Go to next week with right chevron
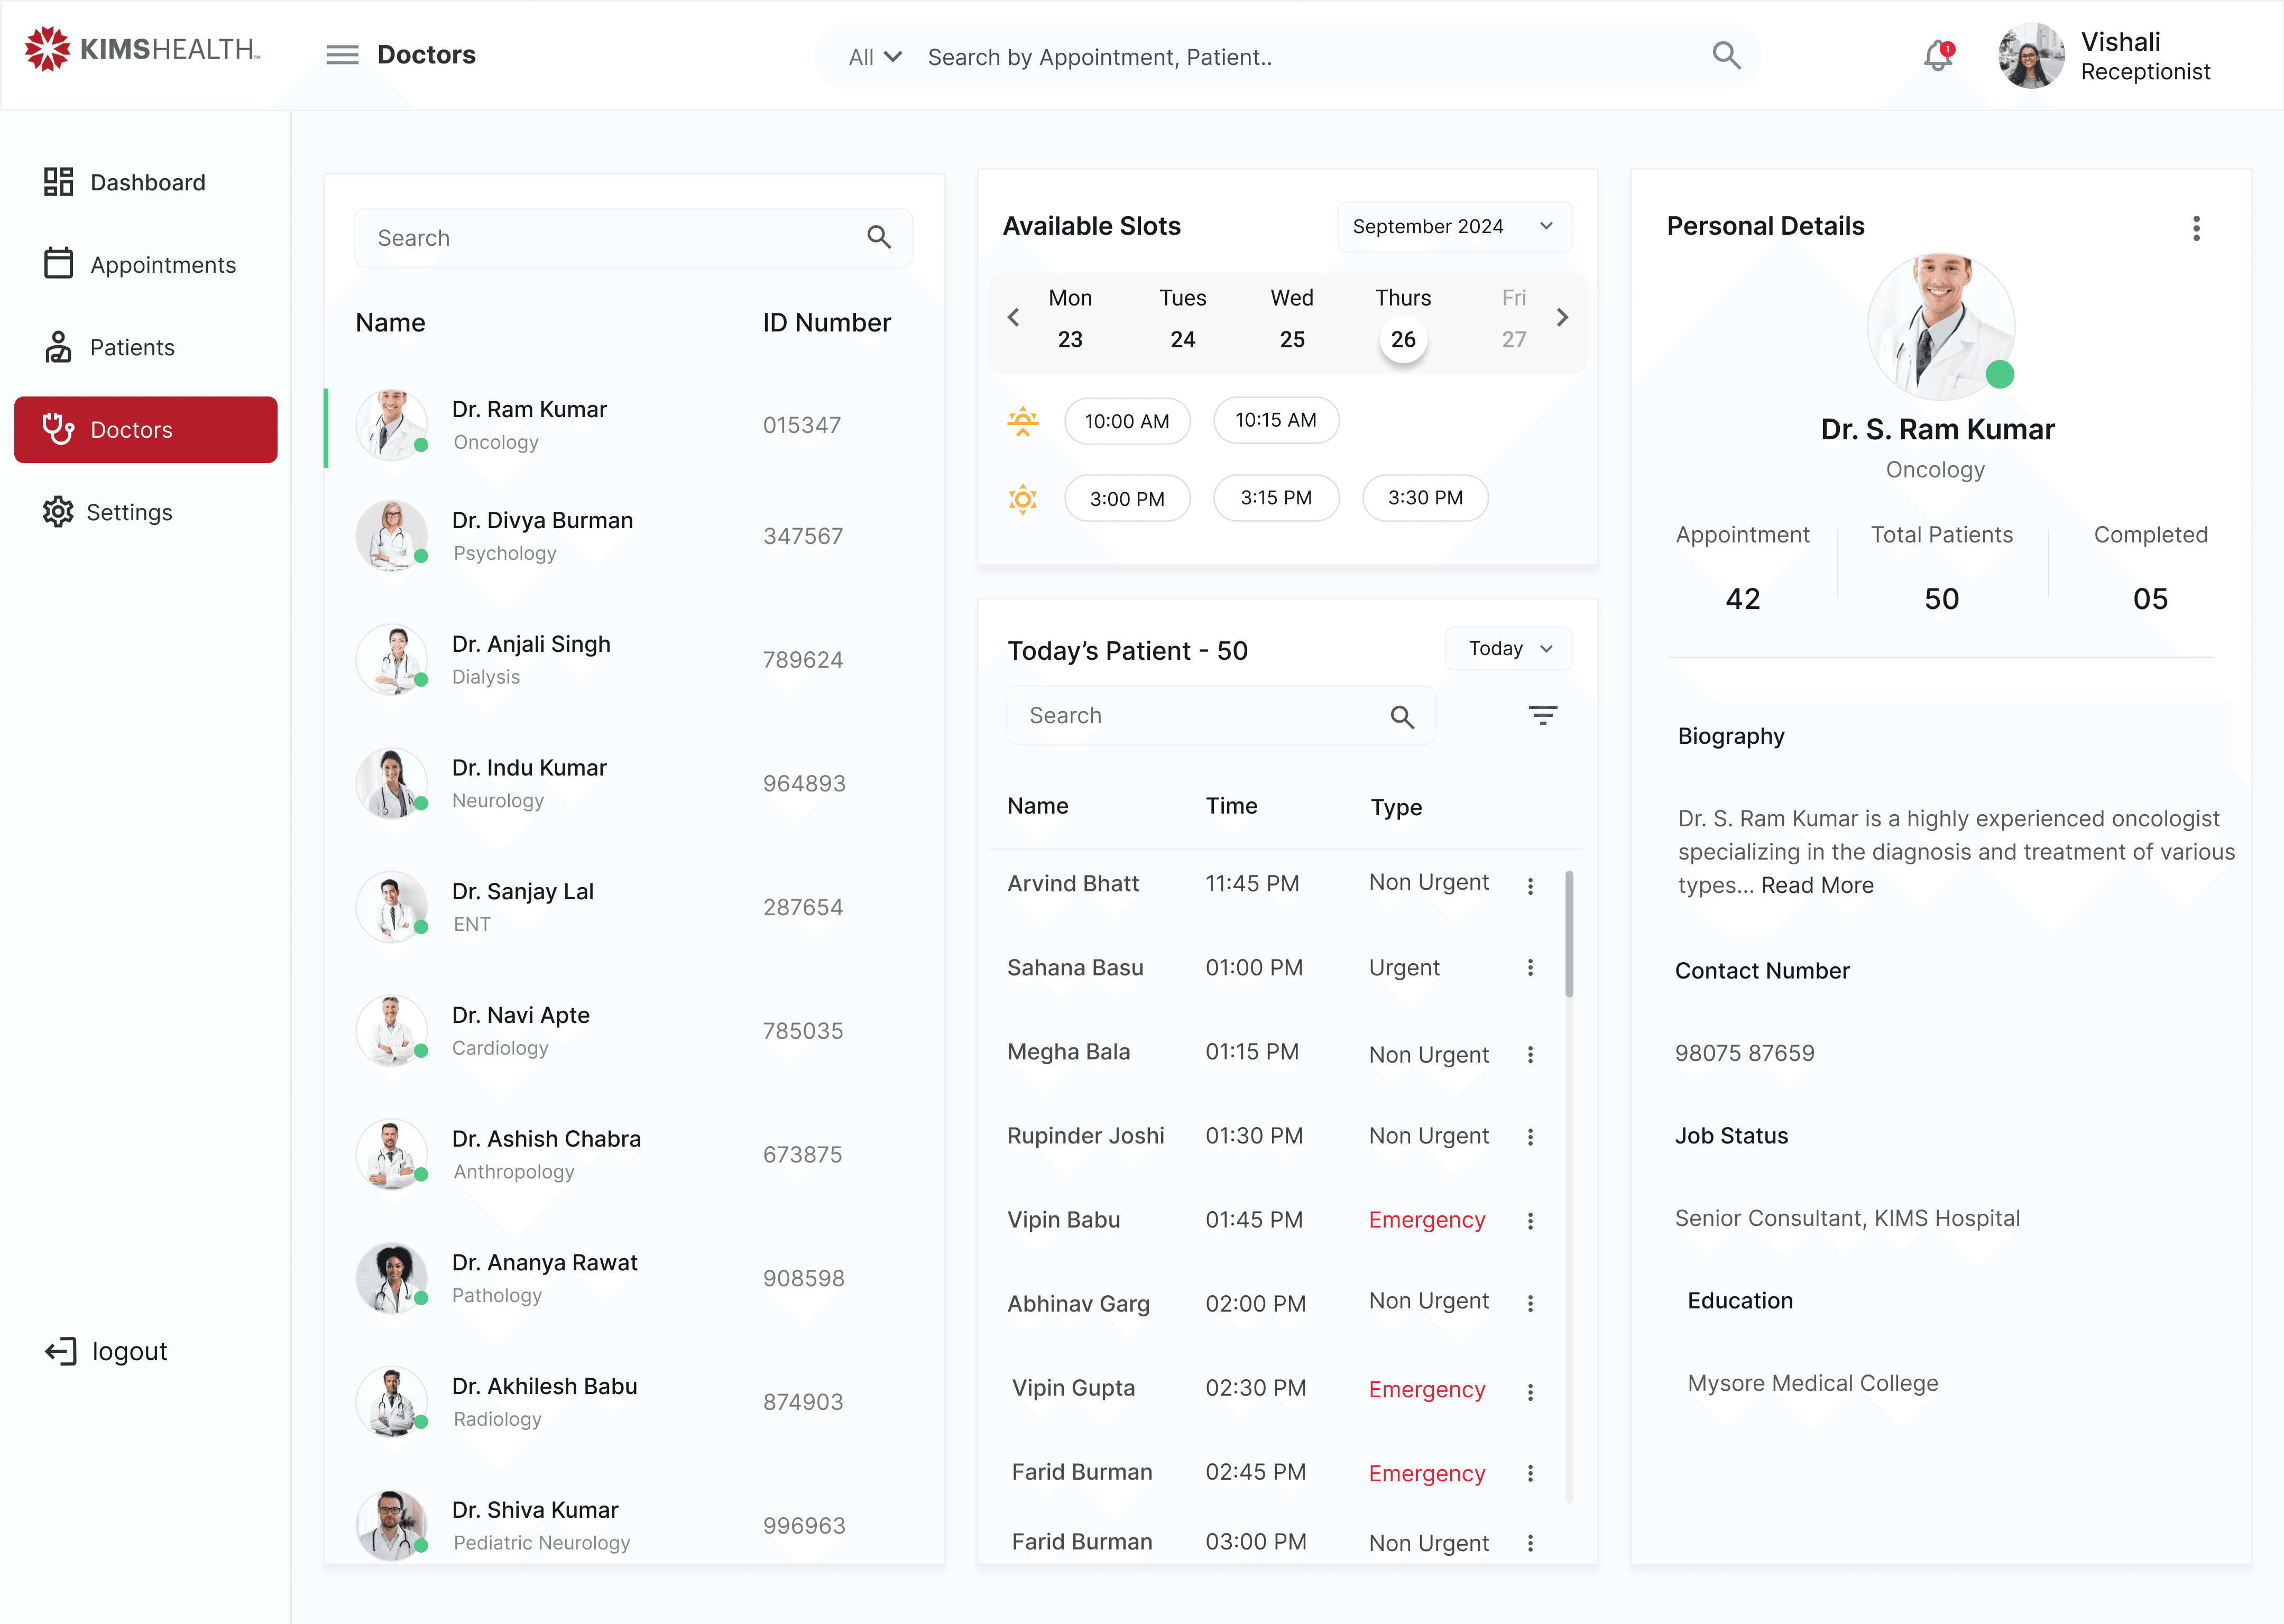The height and width of the screenshot is (1624, 2284). tap(1562, 318)
